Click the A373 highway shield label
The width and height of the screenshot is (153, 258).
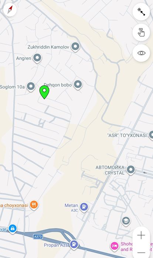(x=38, y=237)
